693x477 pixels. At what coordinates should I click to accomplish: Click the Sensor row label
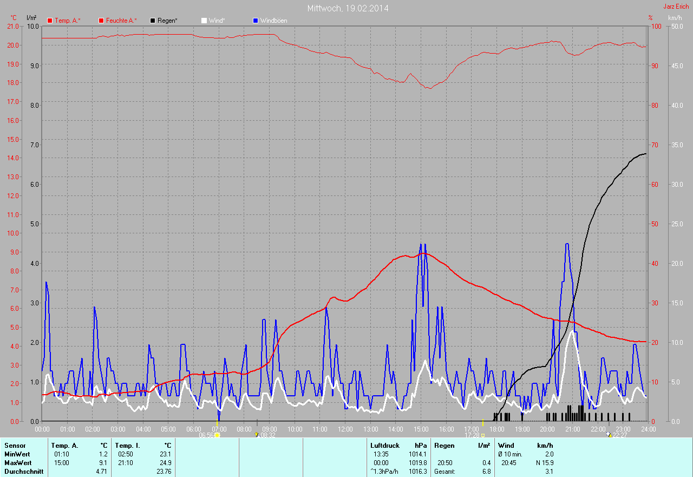[15, 446]
